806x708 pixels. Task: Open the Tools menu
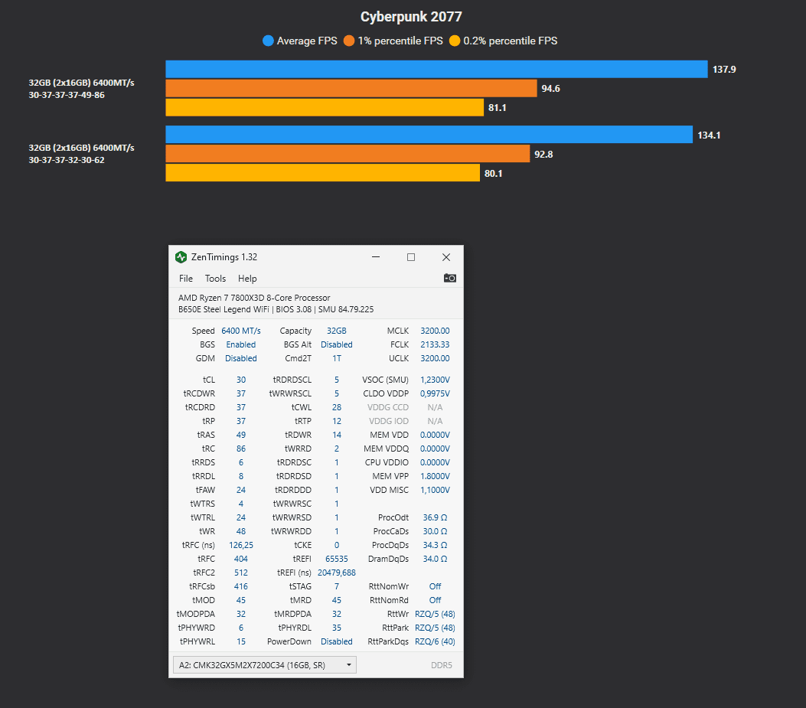pos(215,279)
